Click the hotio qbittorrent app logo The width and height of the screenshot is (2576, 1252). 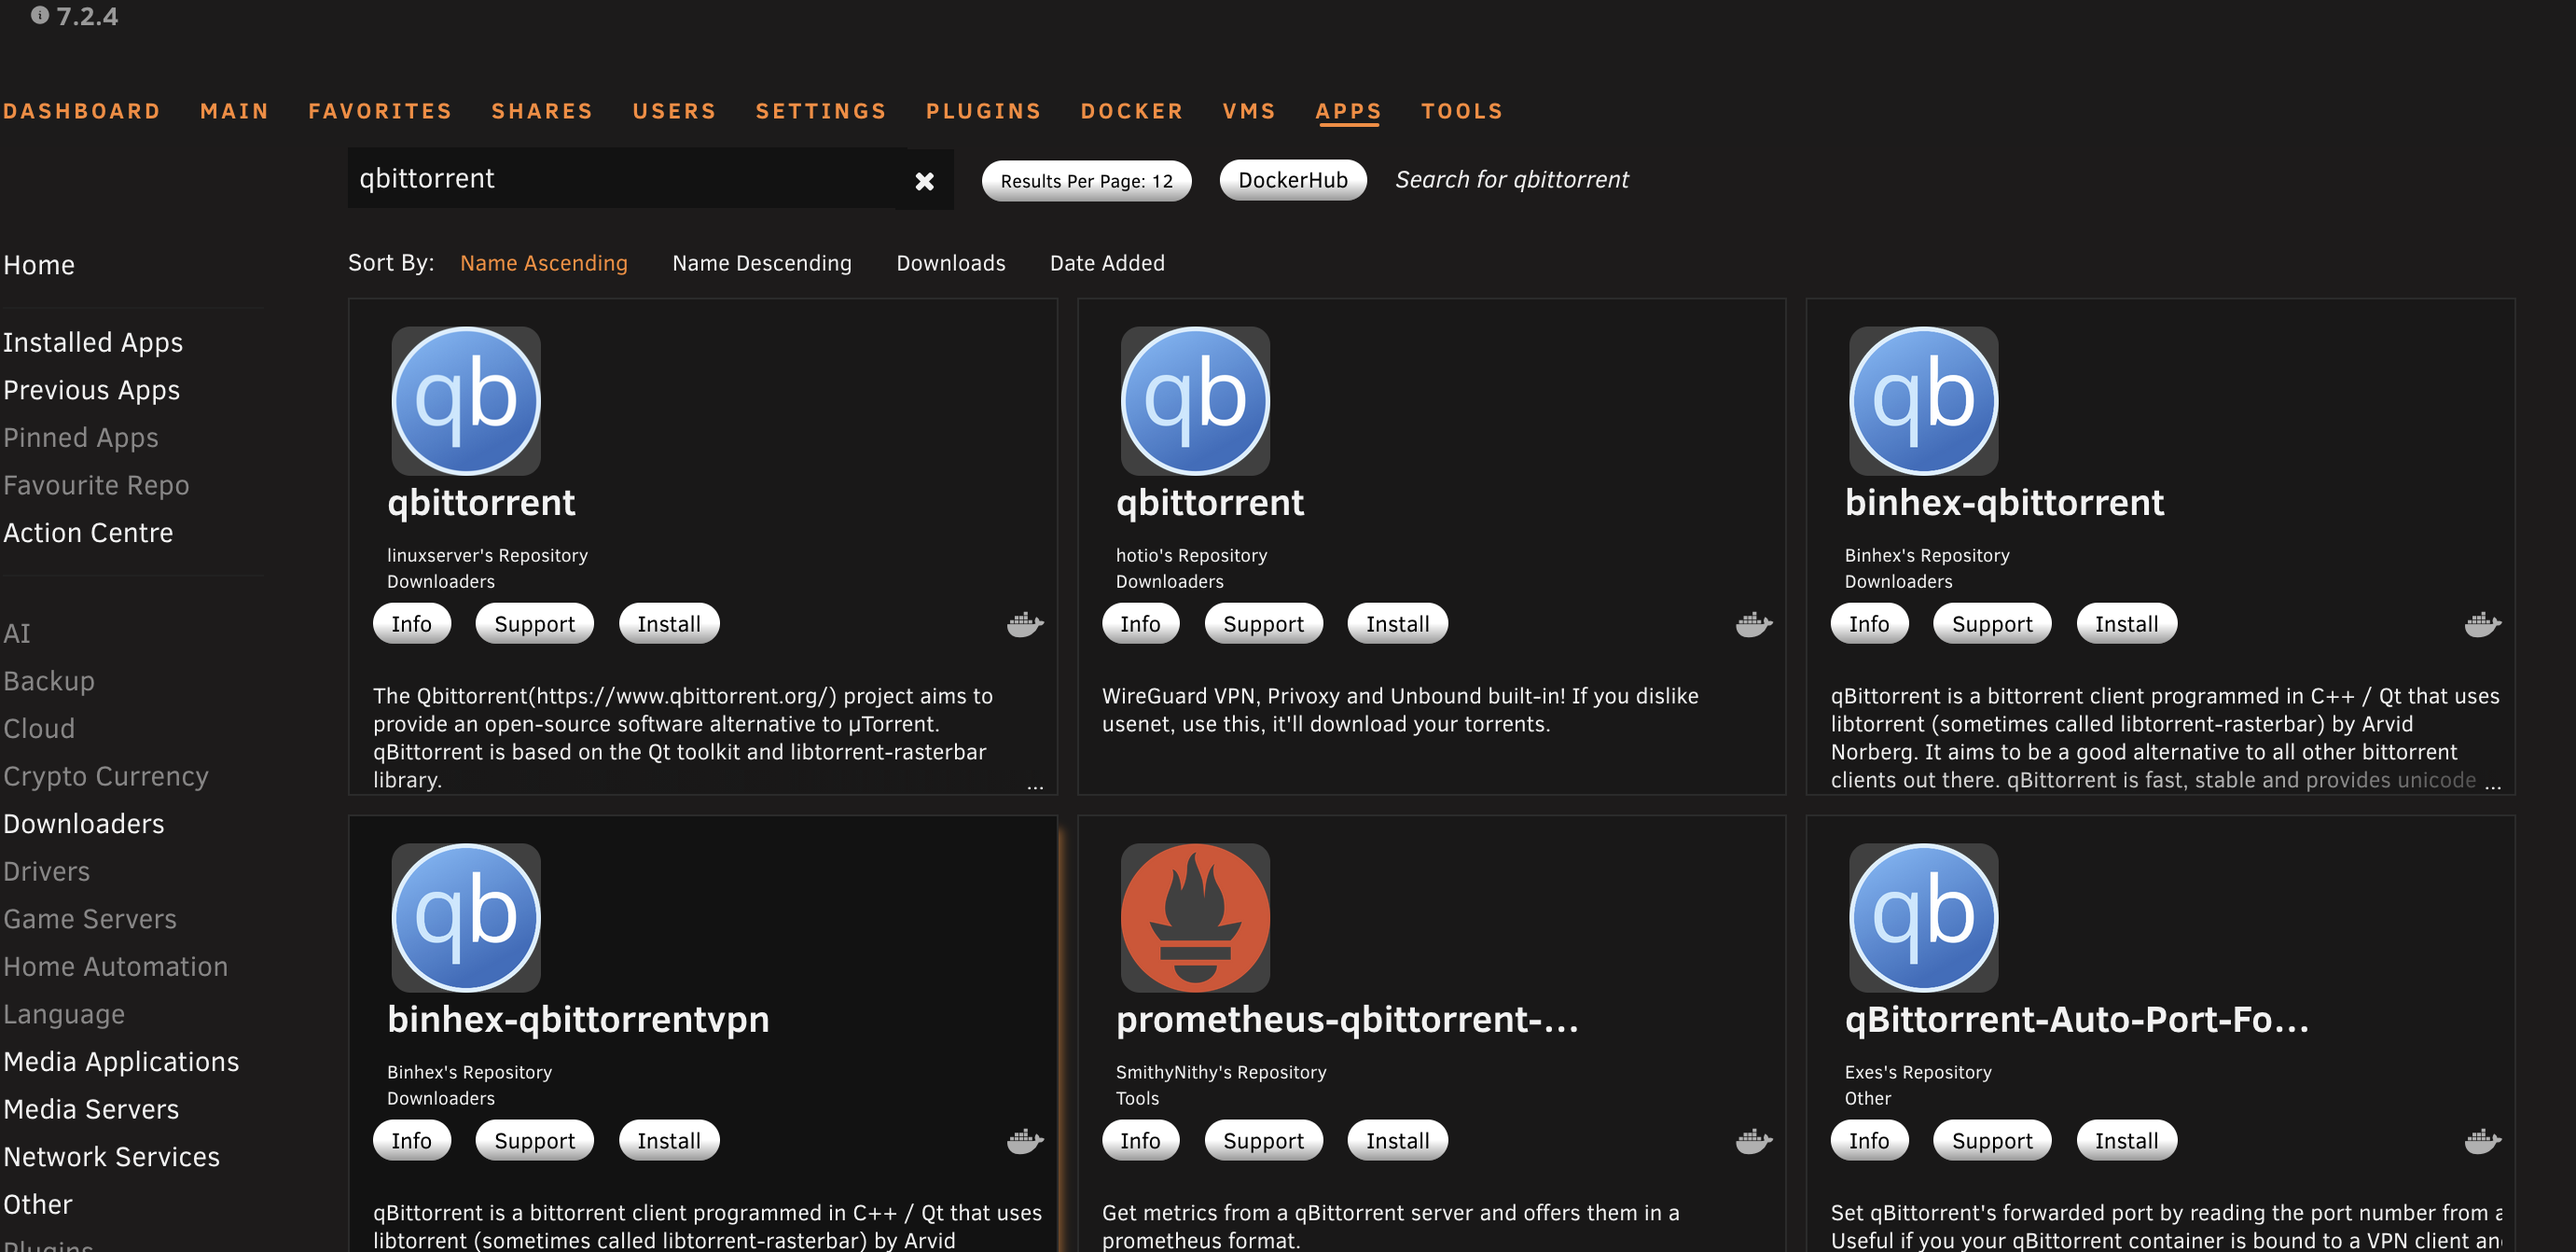click(1195, 401)
